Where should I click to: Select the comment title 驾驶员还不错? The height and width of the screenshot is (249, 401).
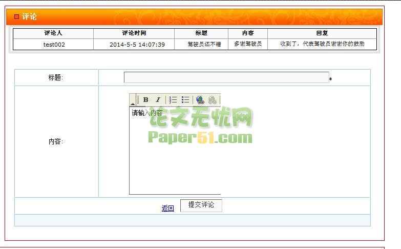204,44
